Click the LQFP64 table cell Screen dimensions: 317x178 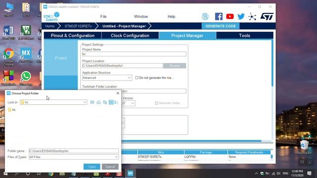[x=190, y=157]
